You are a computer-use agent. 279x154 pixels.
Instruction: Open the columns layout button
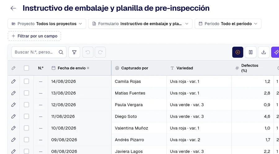point(251,52)
